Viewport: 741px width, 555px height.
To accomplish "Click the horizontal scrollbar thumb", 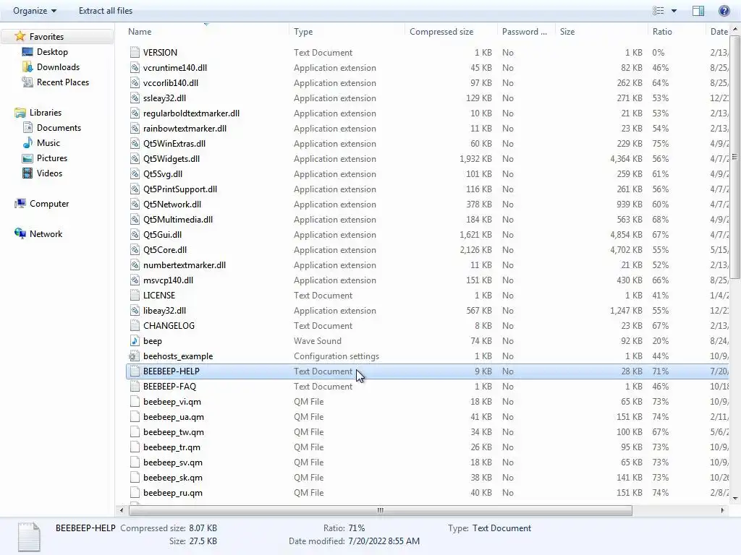I will click(381, 510).
